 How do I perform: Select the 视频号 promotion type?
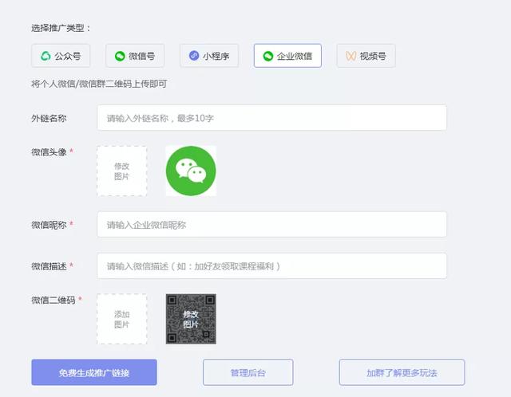point(366,56)
